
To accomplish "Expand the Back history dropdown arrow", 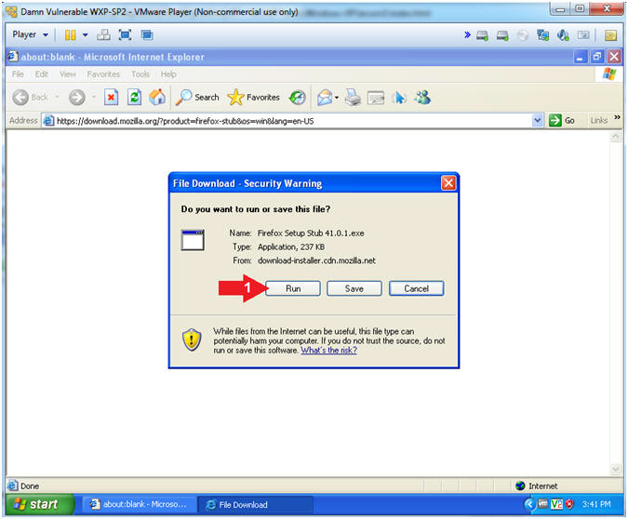I will (57, 98).
